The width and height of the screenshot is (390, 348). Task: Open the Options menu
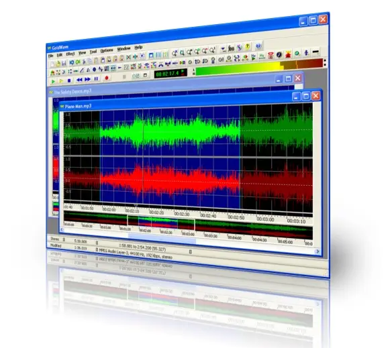(107, 51)
